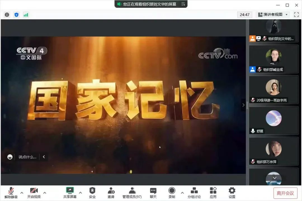The image size is (302, 201).
Task: Click the 离开会议 leave meeting button
Action: pos(285,193)
